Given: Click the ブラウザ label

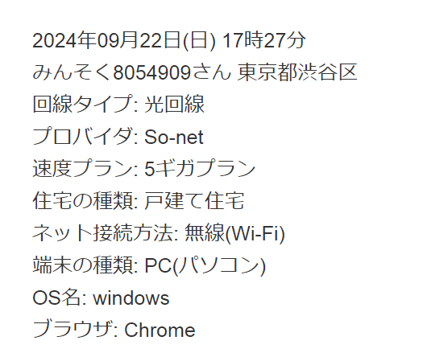Looking at the screenshot, I should [73, 329].
